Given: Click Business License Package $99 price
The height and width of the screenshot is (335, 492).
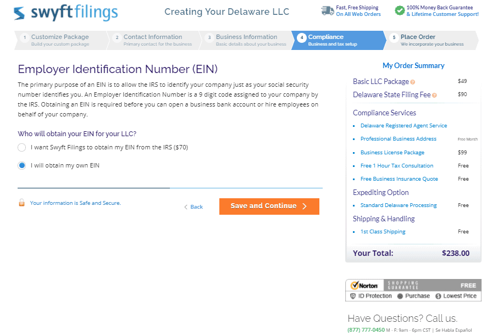Looking at the screenshot, I should 462,153.
